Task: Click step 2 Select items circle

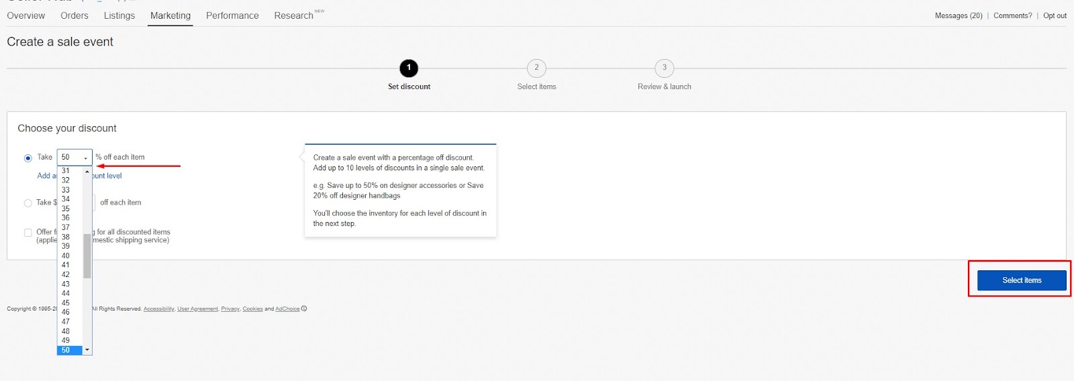Action: coord(536,68)
